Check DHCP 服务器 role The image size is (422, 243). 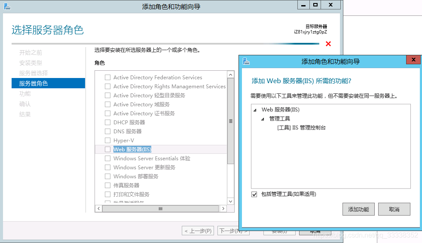[x=108, y=123]
